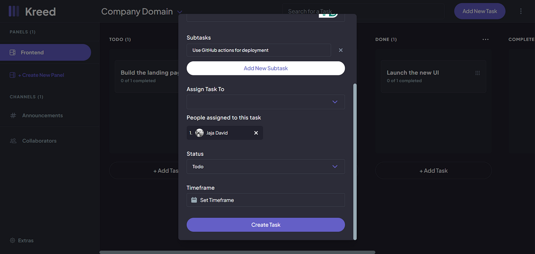This screenshot has width=535, height=254.
Task: Click the Frontend panel board icon
Action: pyautogui.click(x=13, y=52)
